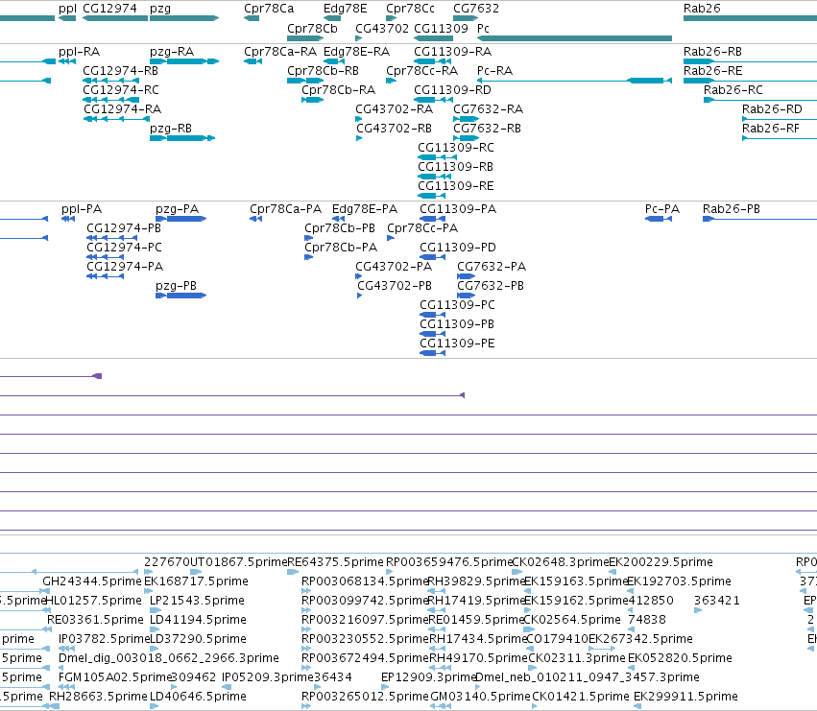The height and width of the screenshot is (711, 817).
Task: Click transcript CG11309-RA
Action: [453, 52]
